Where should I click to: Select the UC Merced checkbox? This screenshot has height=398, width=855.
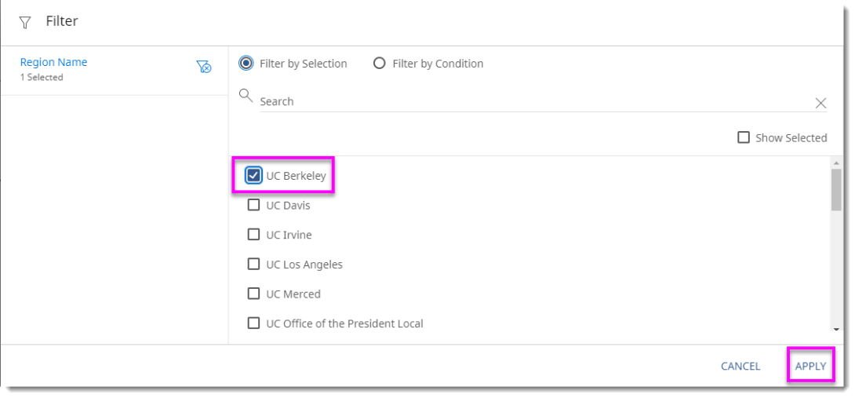(x=253, y=294)
